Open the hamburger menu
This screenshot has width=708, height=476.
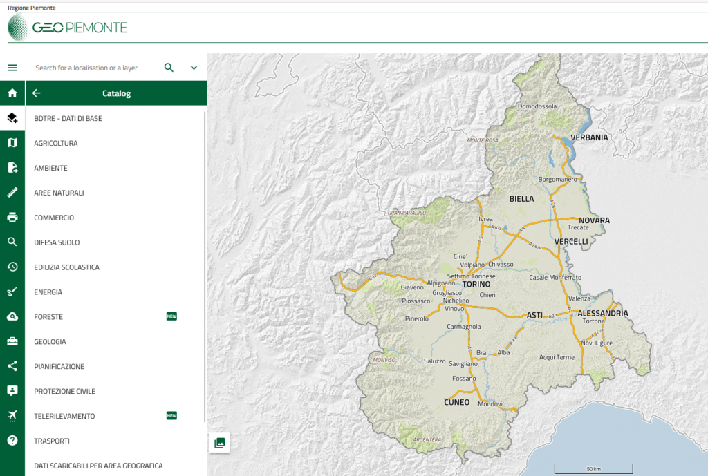[12, 68]
